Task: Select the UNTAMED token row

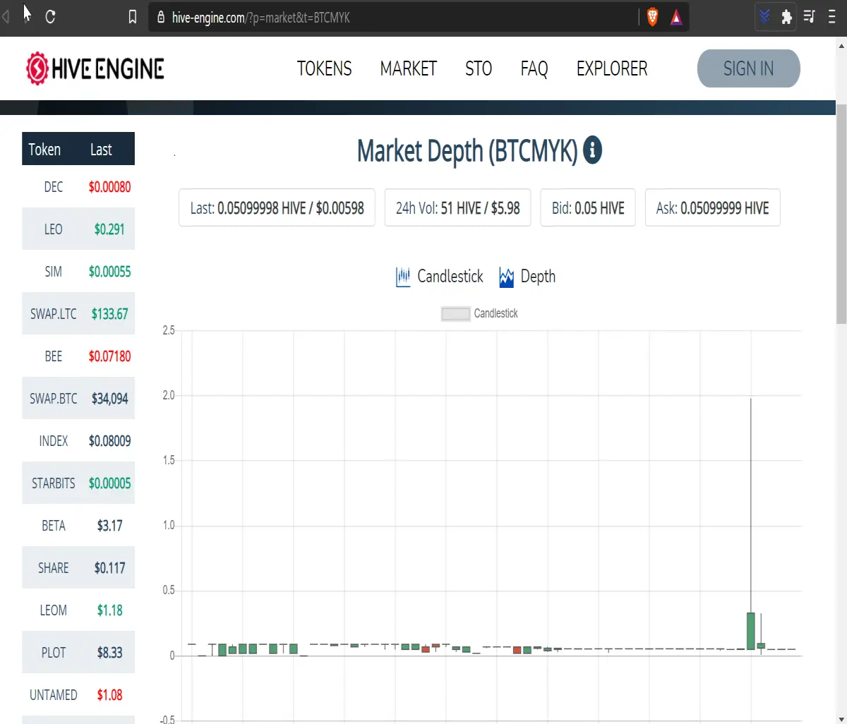Action: point(78,694)
